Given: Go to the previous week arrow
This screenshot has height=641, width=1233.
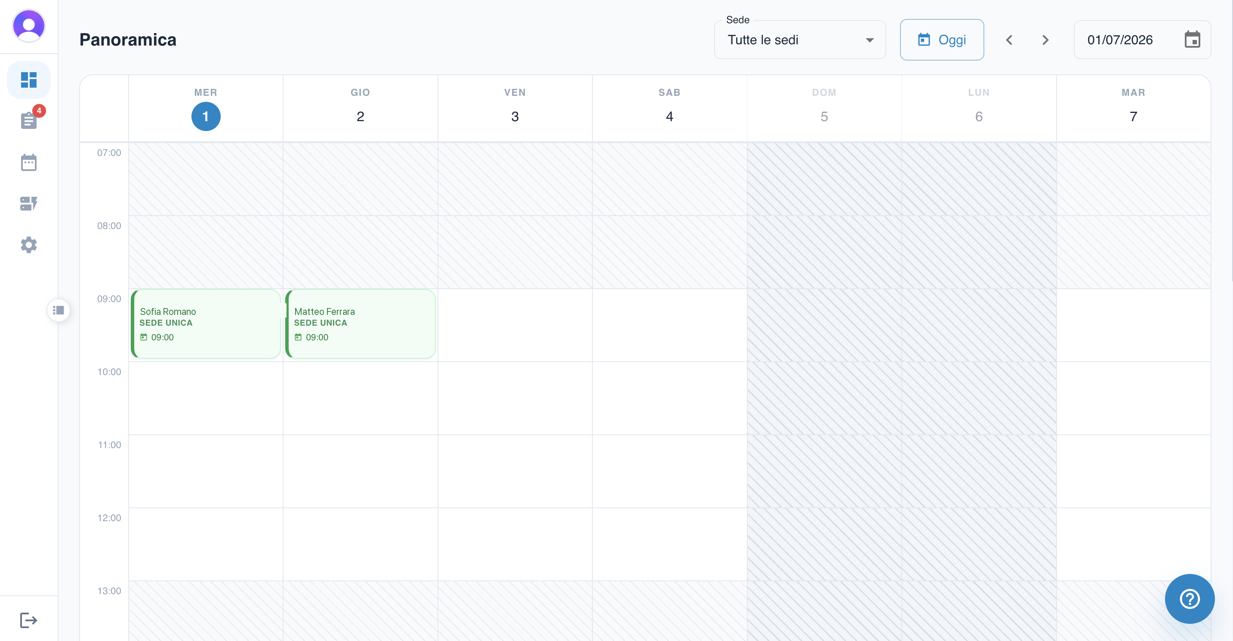Looking at the screenshot, I should tap(1009, 40).
